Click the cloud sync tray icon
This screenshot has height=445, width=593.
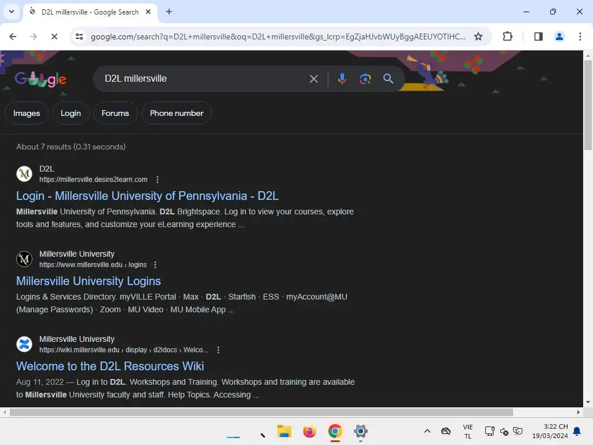click(x=446, y=431)
